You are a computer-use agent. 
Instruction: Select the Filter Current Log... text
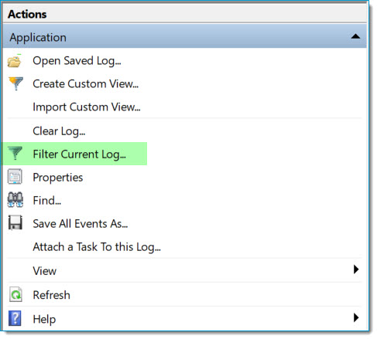coord(80,154)
